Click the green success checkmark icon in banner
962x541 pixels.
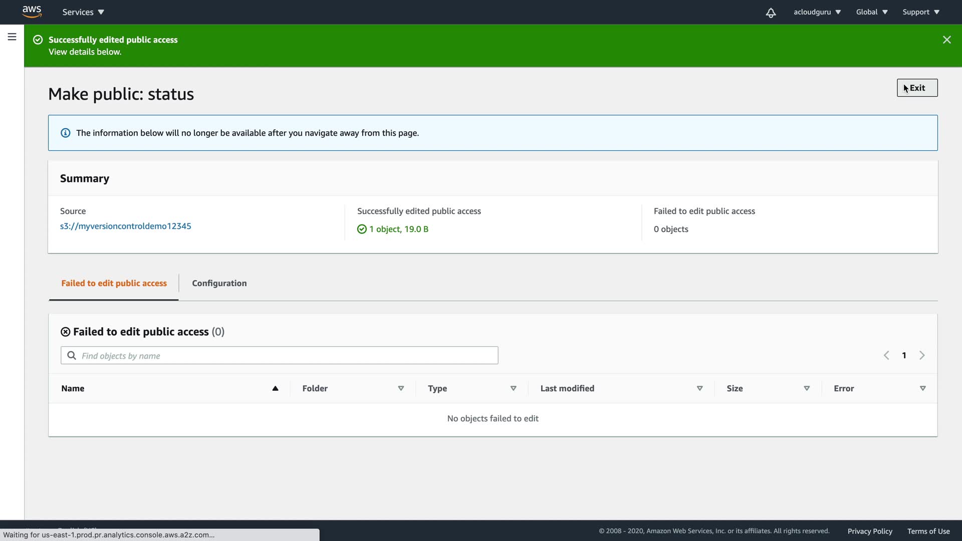(x=38, y=40)
